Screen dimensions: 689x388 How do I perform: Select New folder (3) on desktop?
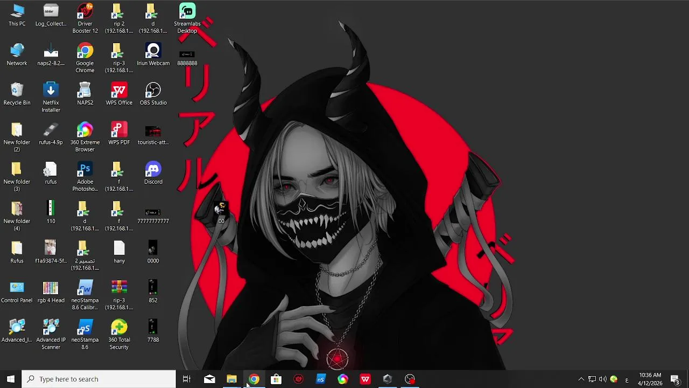click(17, 176)
